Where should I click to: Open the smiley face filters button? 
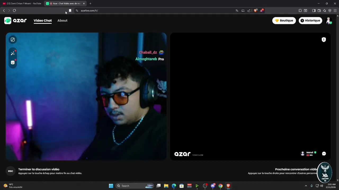point(13,63)
